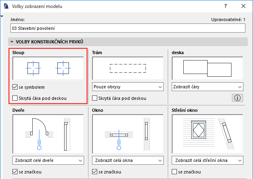Open the "Zobrazit celé dveře" dropdown
The height and width of the screenshot is (179, 253).
pyautogui.click(x=48, y=160)
